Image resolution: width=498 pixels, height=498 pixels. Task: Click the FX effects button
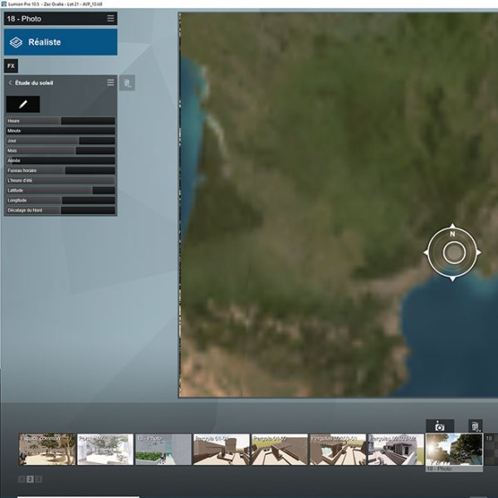(11, 66)
